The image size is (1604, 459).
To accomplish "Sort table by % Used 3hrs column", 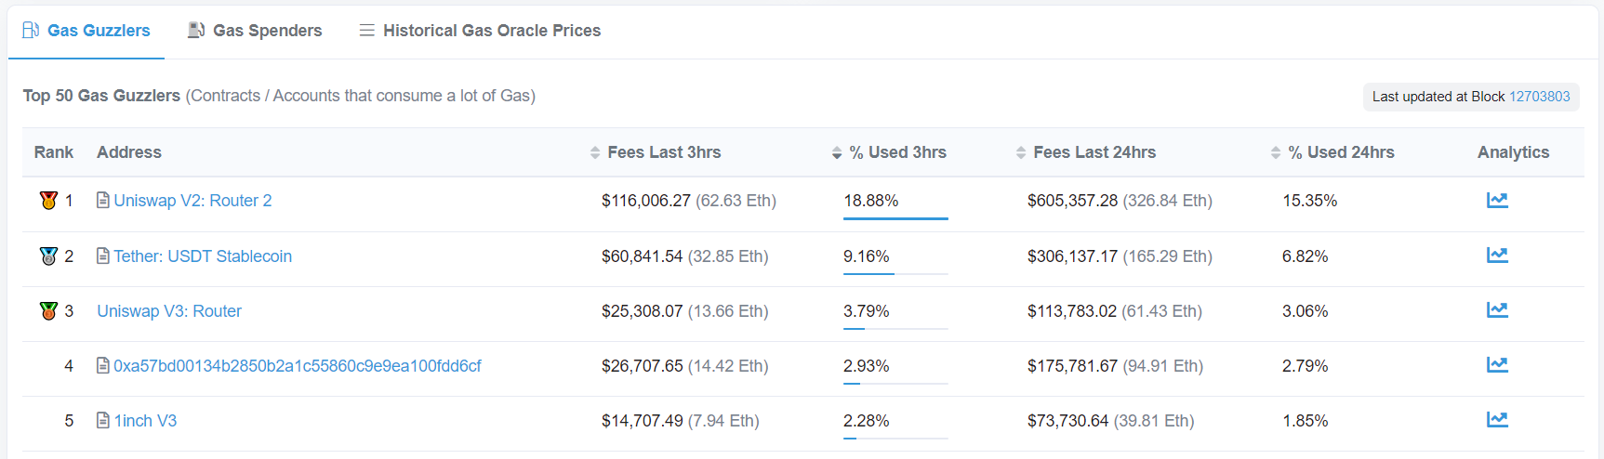I will click(889, 152).
